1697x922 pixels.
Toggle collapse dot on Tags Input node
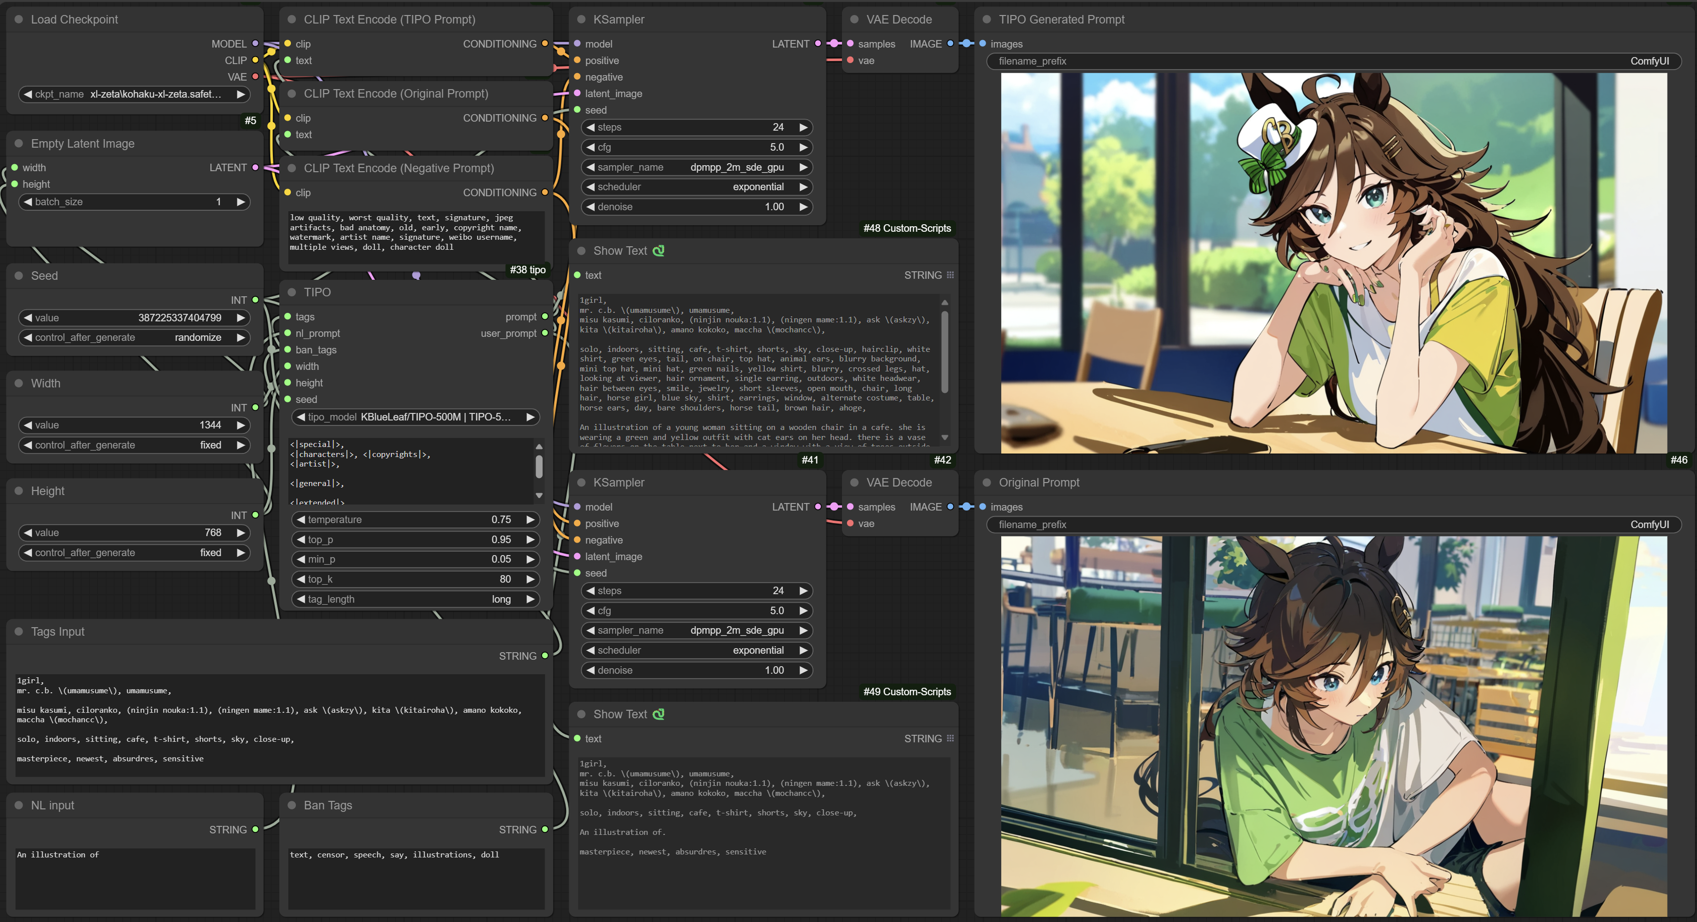click(x=19, y=632)
